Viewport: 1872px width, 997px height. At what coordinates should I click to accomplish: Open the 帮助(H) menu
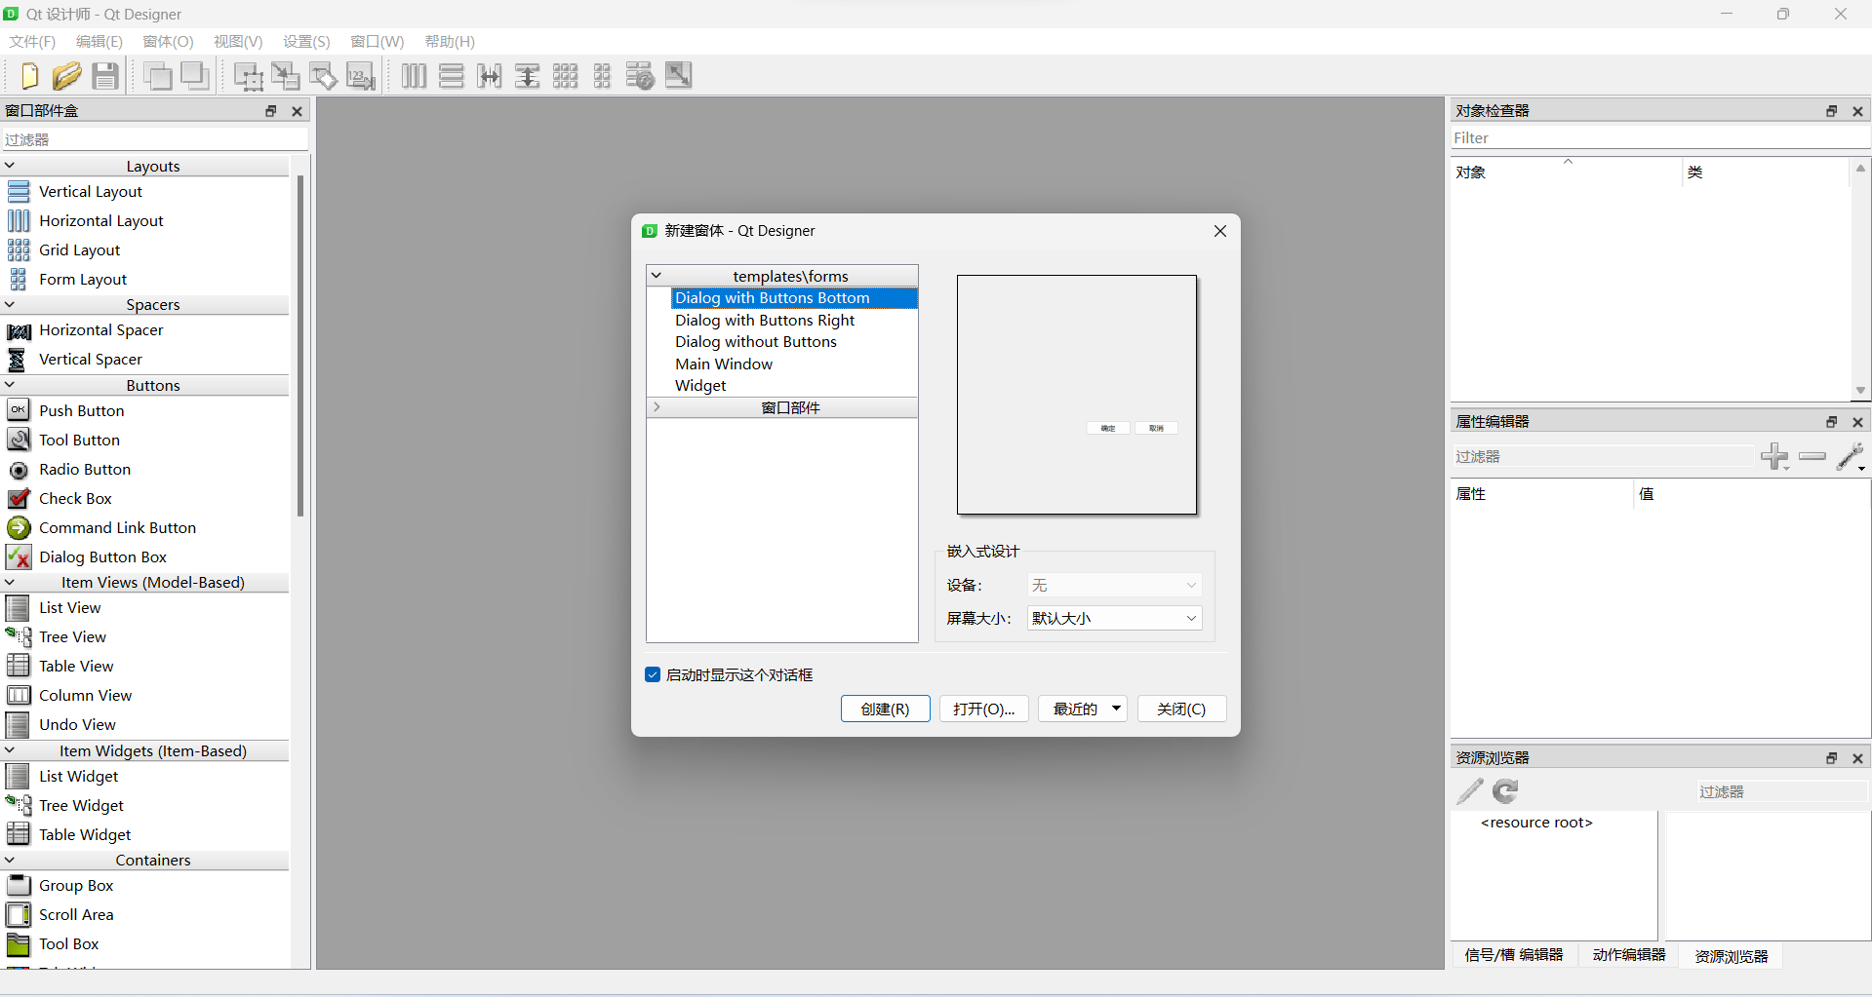(450, 41)
